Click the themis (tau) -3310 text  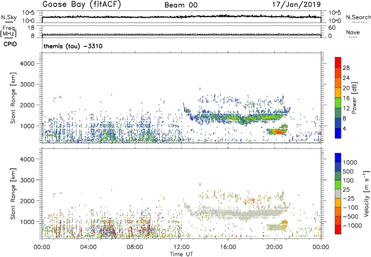[73, 46]
